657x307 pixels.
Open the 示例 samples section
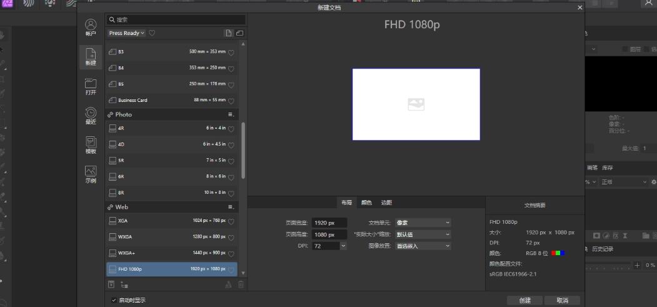click(x=91, y=174)
